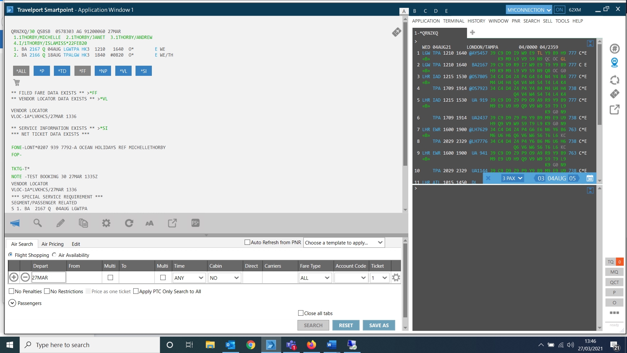Viewport: 627px width, 353px height.
Task: Open the calendar icon beside 04AUG
Action: coord(589,178)
